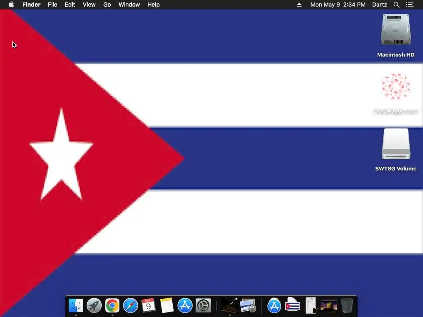423x317 pixels.
Task: Open the Window menu
Action: click(x=129, y=5)
